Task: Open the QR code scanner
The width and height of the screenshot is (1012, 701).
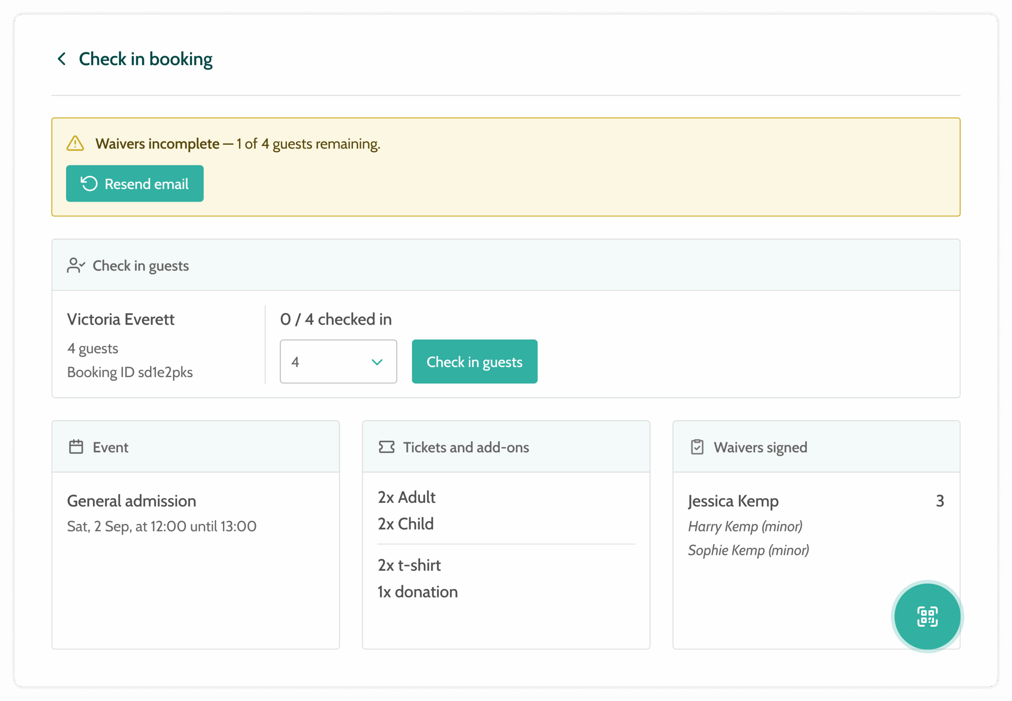Action: coord(927,617)
